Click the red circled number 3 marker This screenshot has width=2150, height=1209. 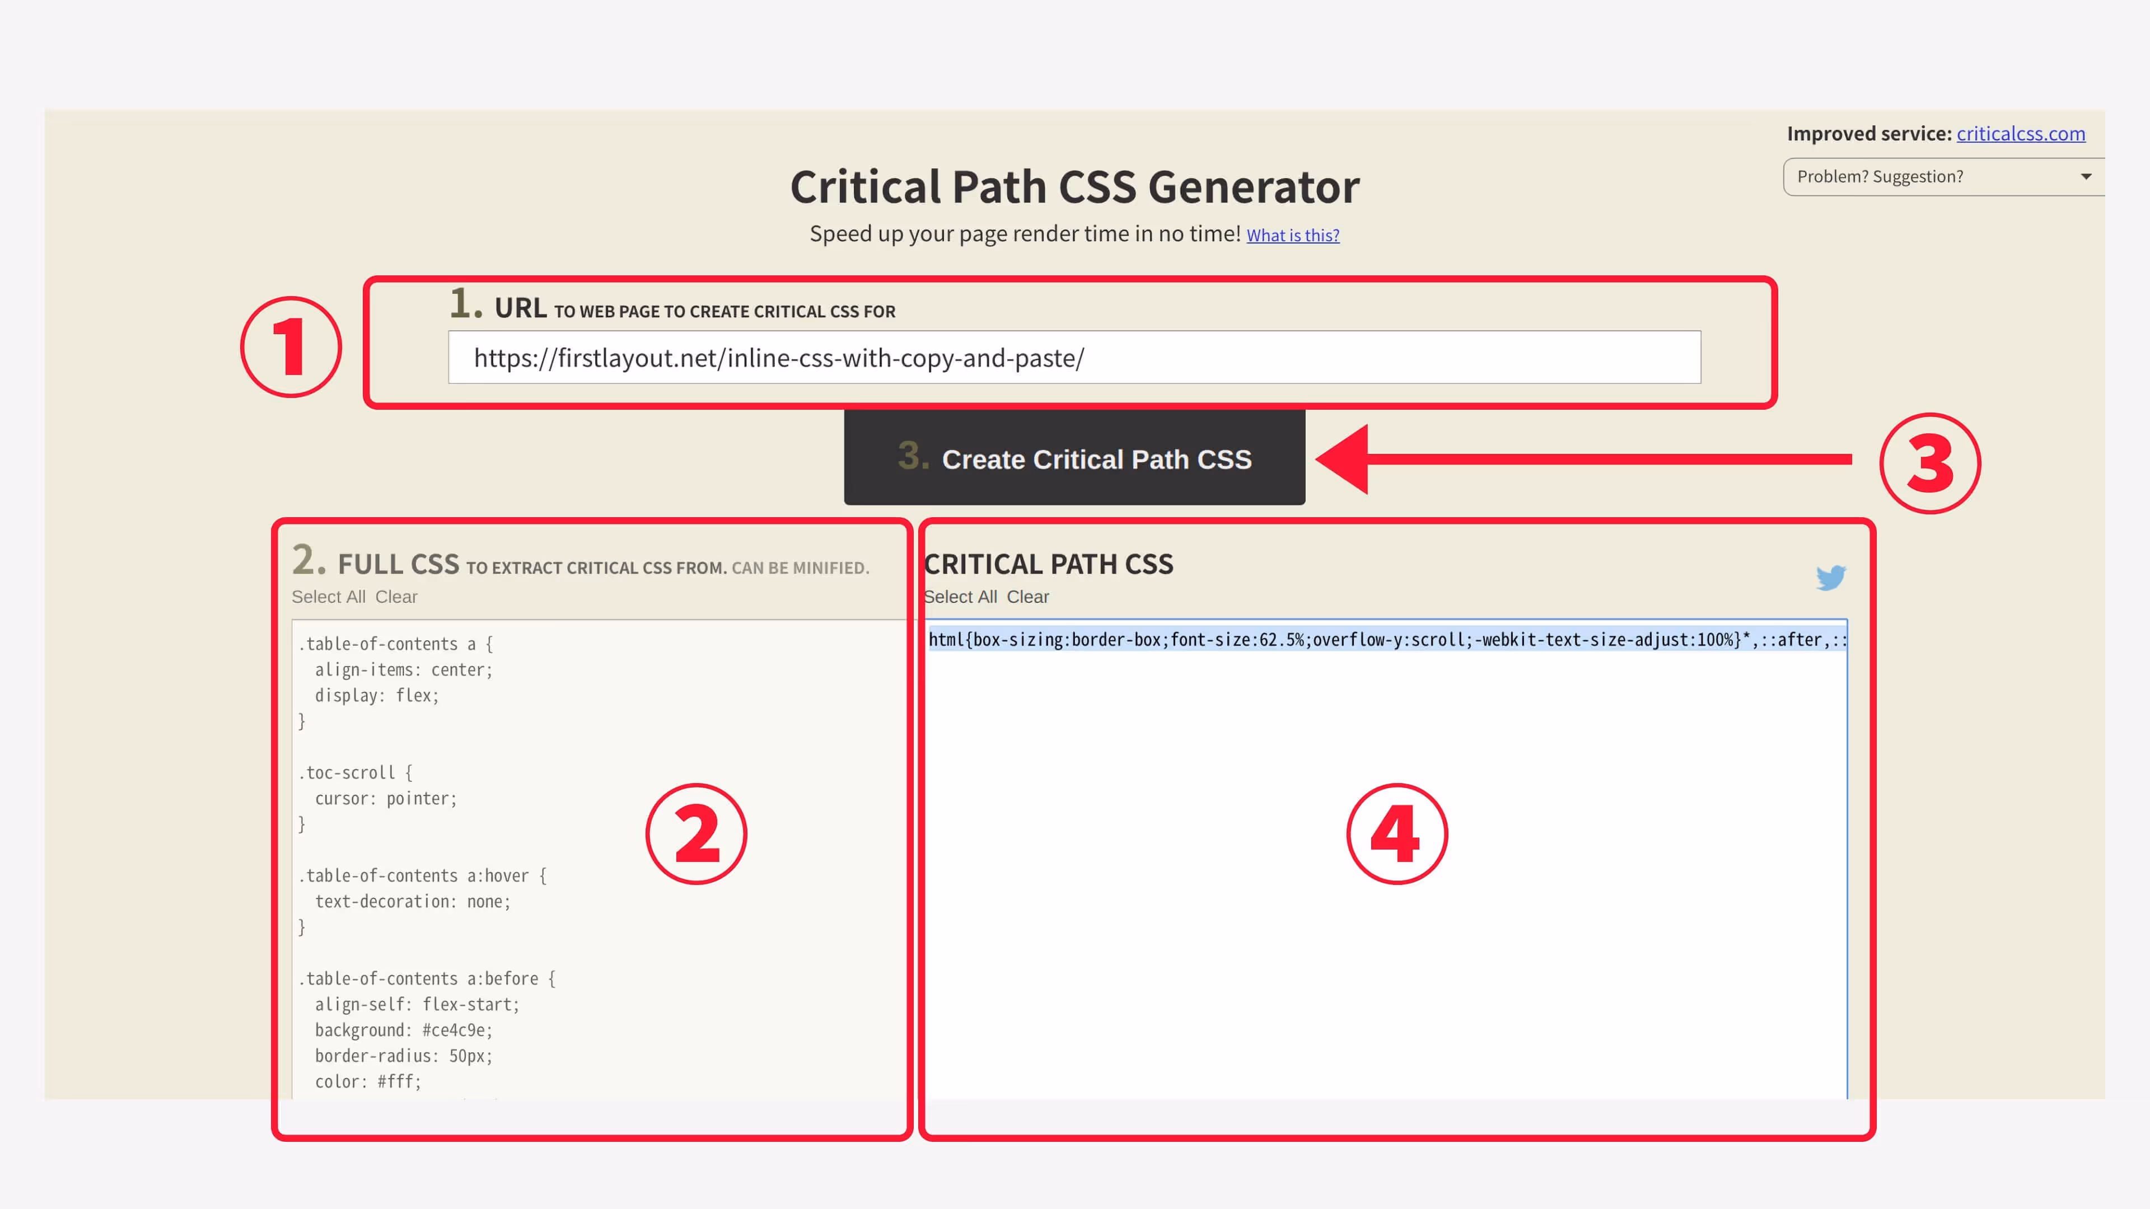point(1929,463)
